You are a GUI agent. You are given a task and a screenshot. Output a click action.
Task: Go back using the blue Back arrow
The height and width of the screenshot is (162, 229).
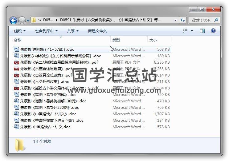[x=13, y=20]
